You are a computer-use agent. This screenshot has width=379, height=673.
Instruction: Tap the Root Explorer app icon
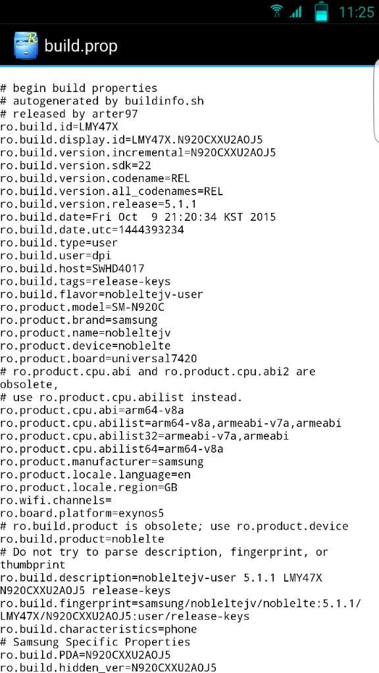point(26,45)
